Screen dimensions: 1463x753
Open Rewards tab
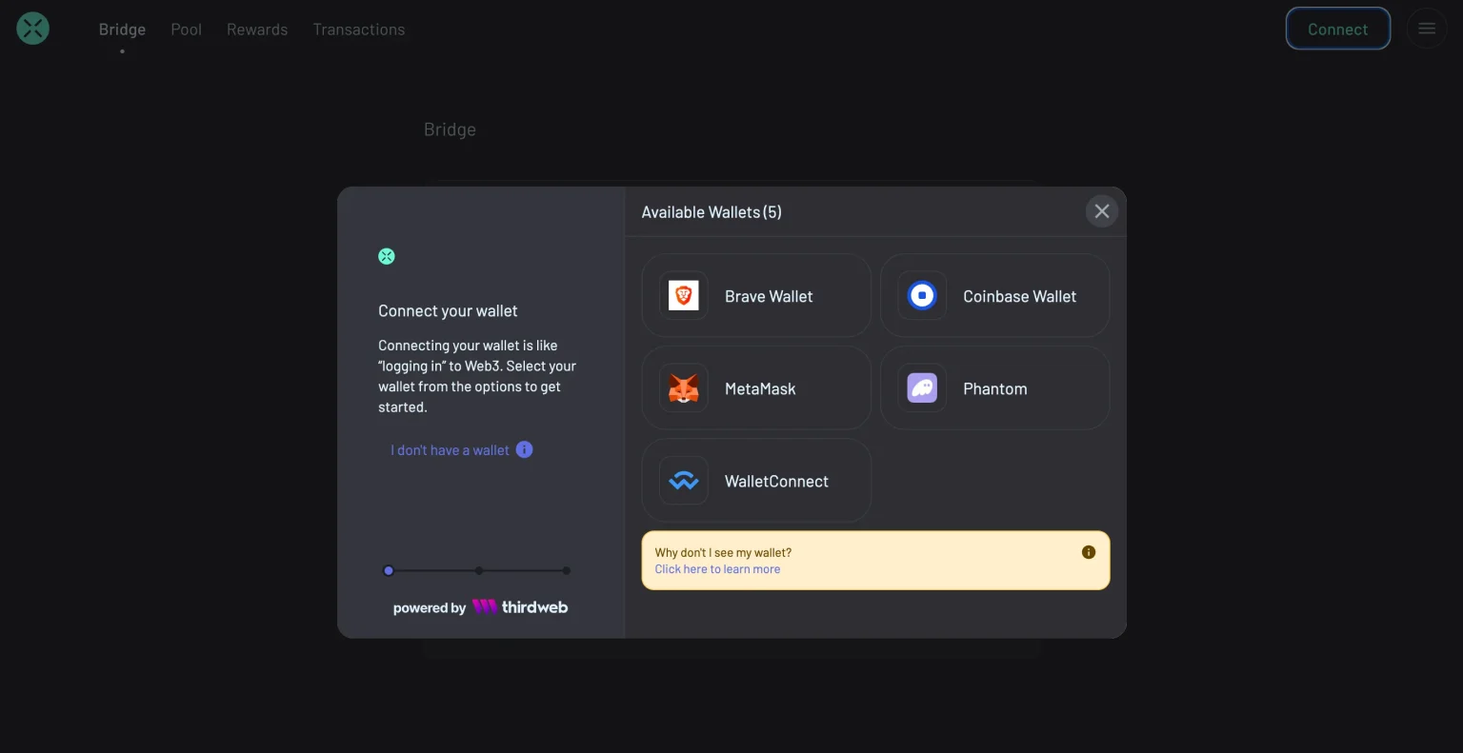[x=257, y=30]
